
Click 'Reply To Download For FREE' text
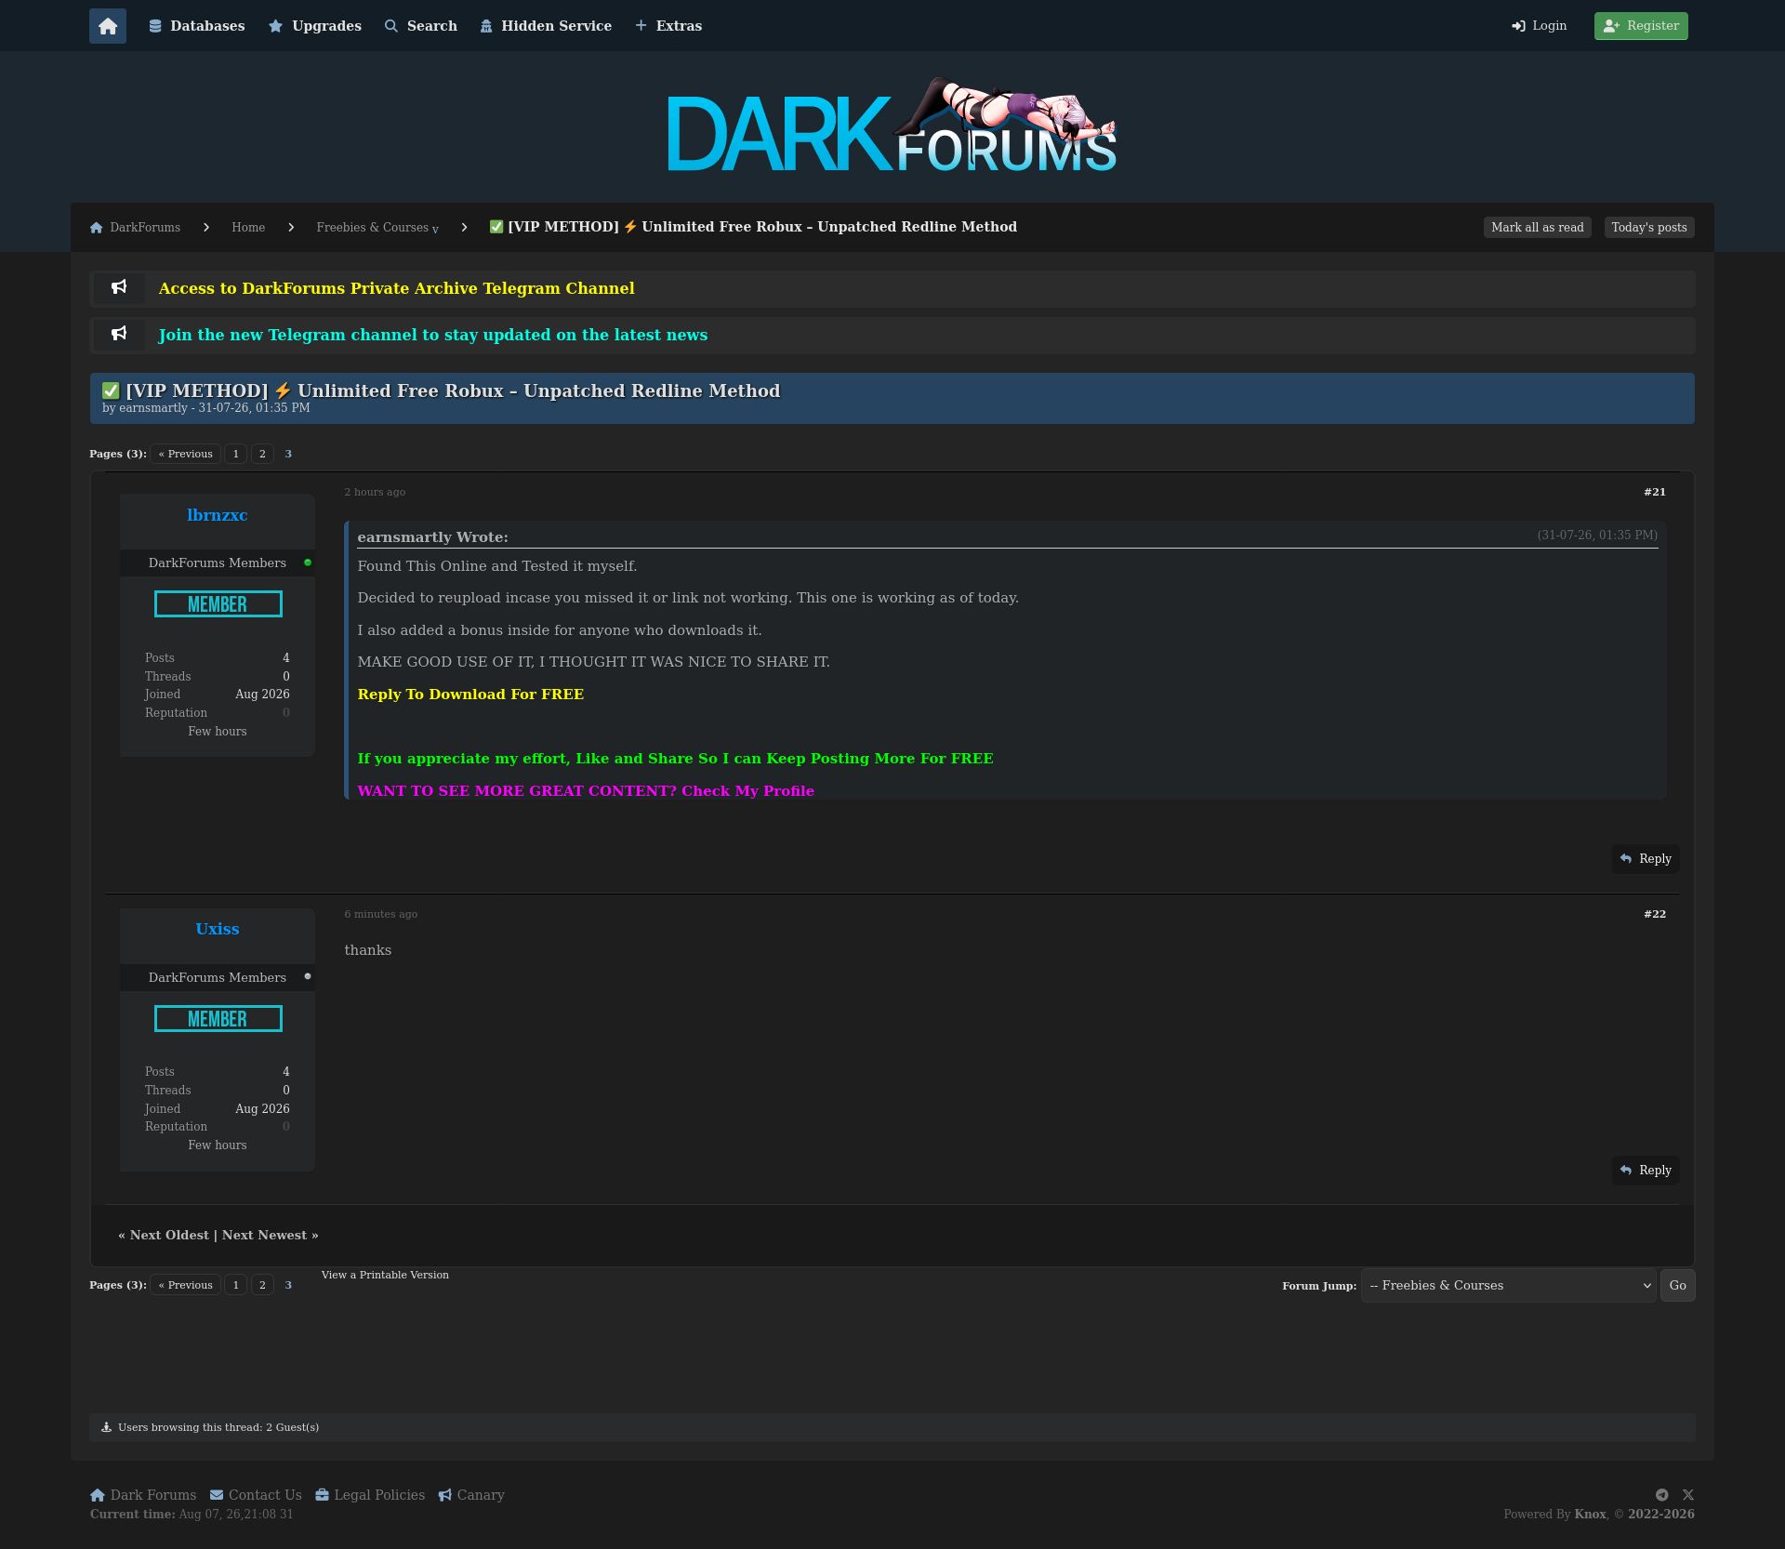click(470, 695)
